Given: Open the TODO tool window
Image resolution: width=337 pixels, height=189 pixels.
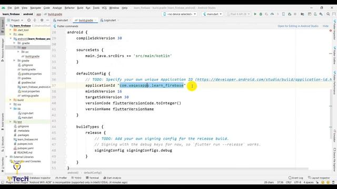Looking at the screenshot, I should point(76,178).
